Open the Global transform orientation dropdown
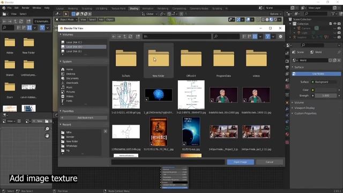The width and height of the screenshot is (343, 193). [x=150, y=14]
